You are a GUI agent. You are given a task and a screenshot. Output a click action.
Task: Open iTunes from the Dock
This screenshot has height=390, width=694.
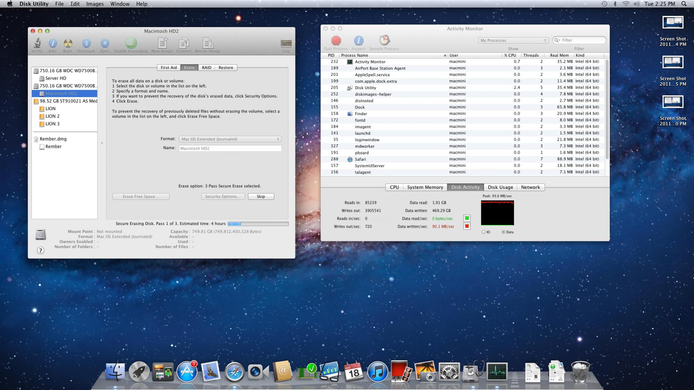tap(377, 372)
